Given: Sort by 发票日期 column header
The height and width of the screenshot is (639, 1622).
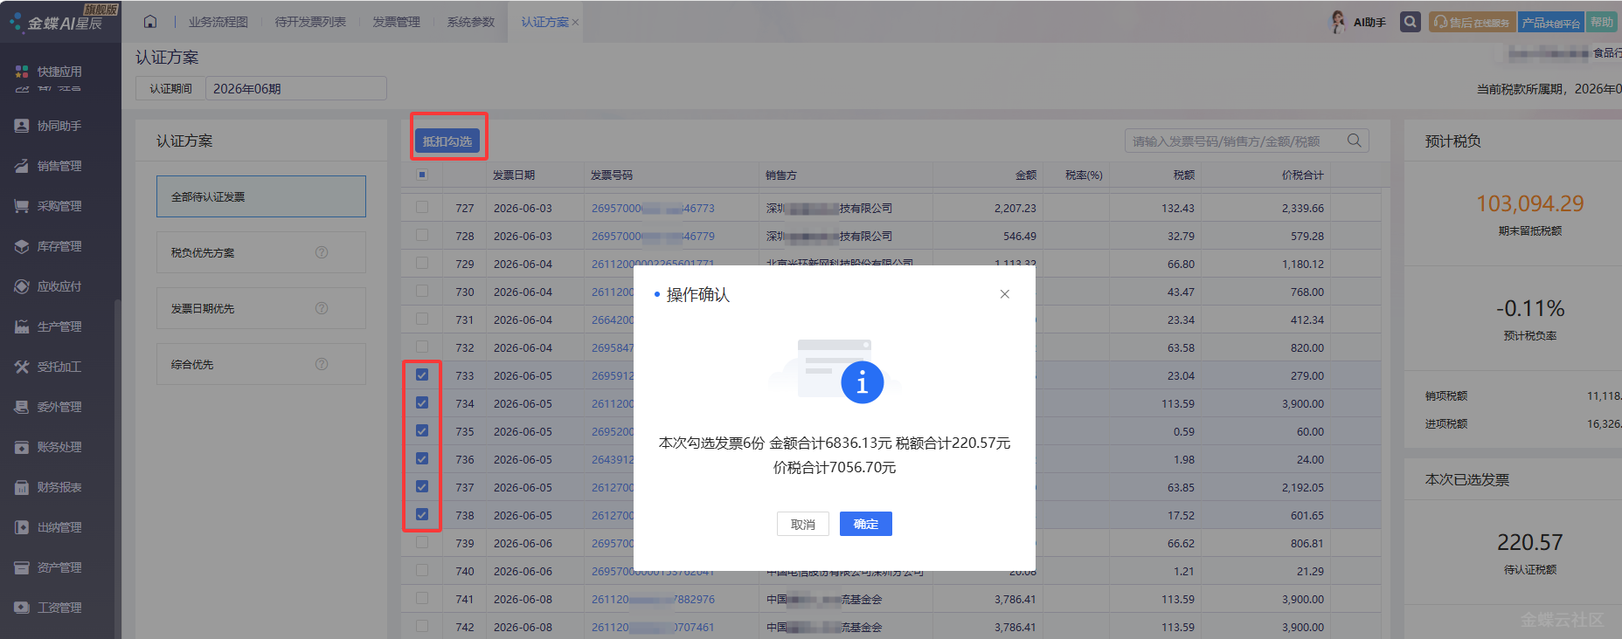Looking at the screenshot, I should point(514,175).
